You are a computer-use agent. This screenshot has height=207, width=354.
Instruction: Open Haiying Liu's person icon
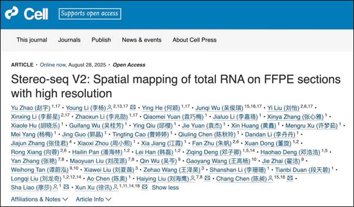193,179
